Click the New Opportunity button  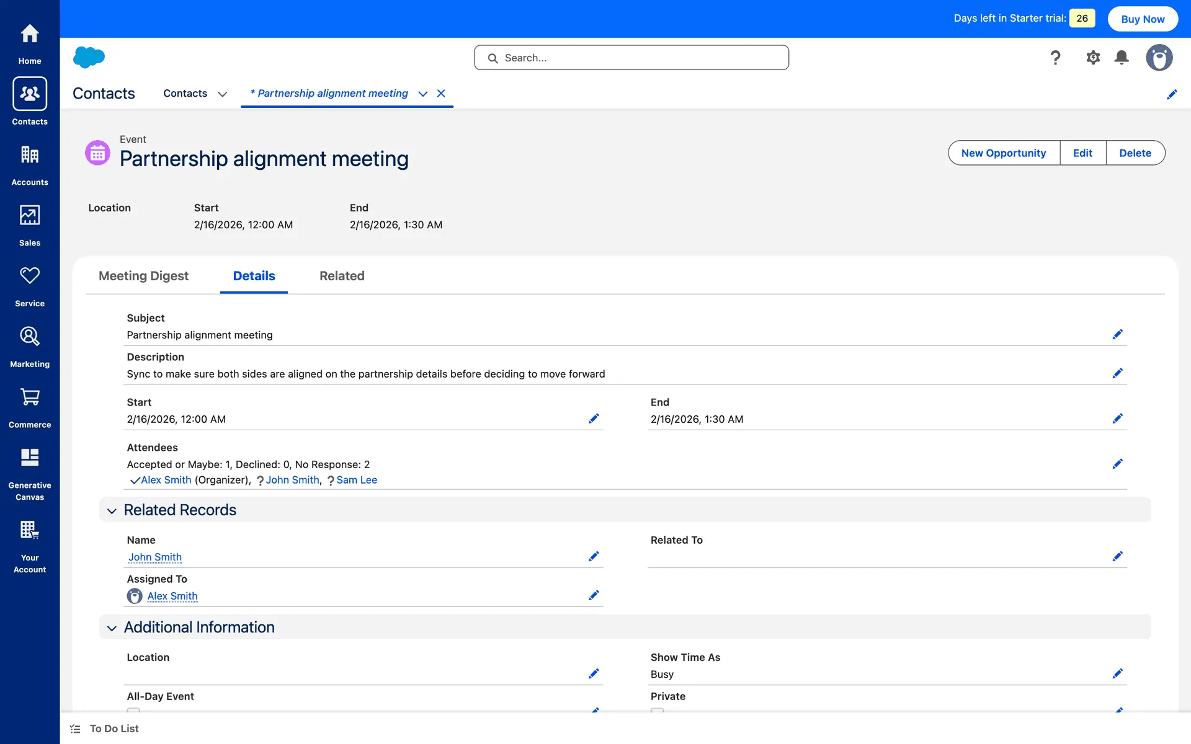(x=1003, y=153)
